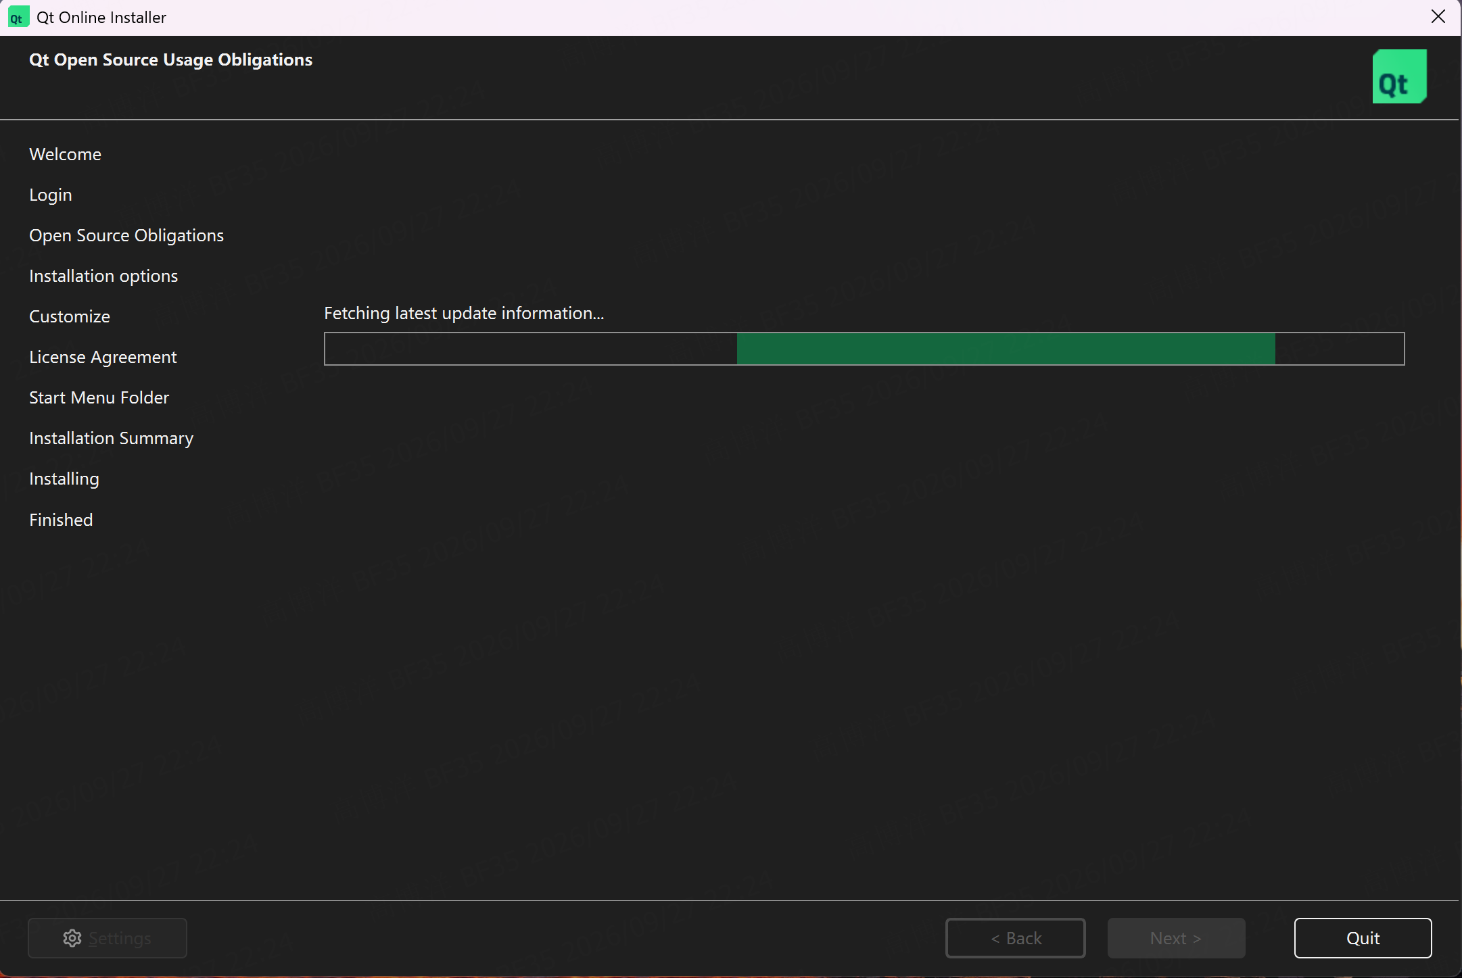Select the Welcome step in the sidebar
Image resolution: width=1462 pixels, height=978 pixels.
(65, 154)
